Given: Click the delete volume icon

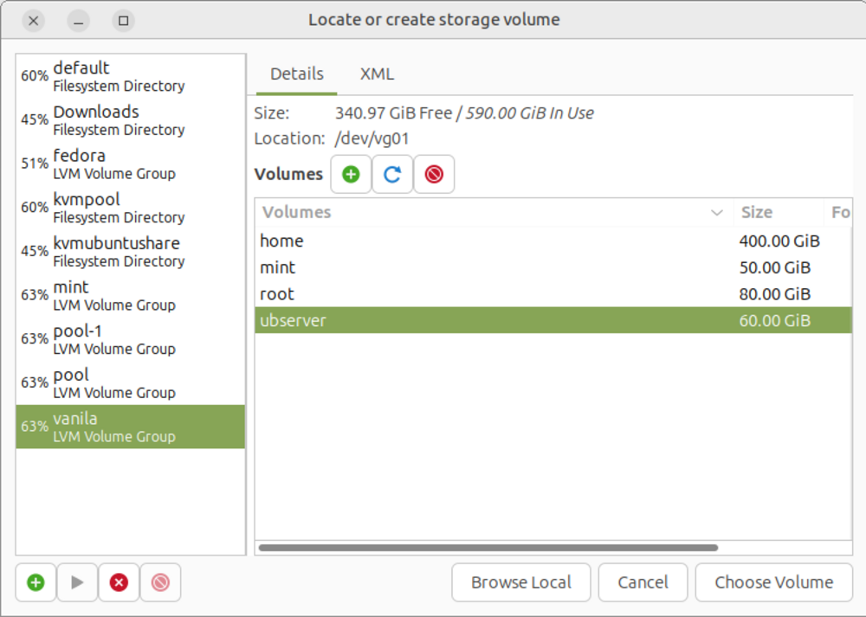Looking at the screenshot, I should [x=434, y=175].
